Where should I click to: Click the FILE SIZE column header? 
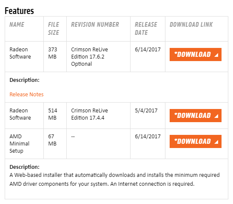point(54,28)
